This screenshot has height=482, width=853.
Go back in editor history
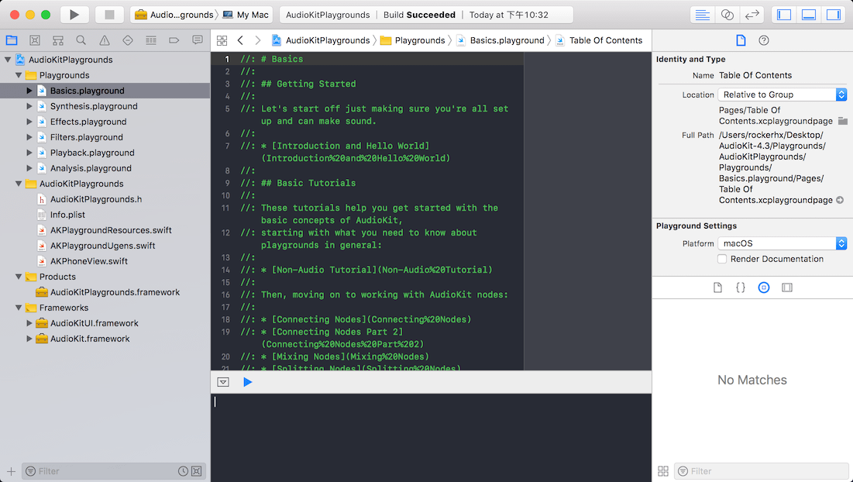(x=240, y=40)
